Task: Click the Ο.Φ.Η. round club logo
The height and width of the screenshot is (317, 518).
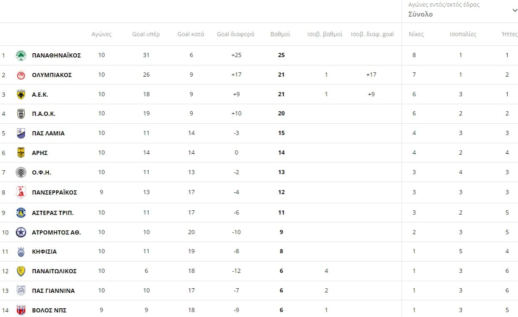Action: [21, 172]
